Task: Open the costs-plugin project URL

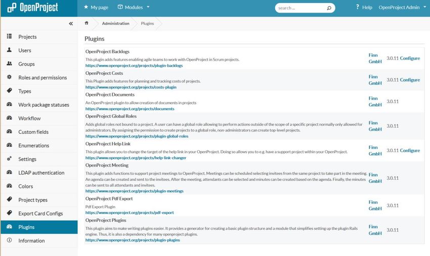Action: tap(131, 87)
